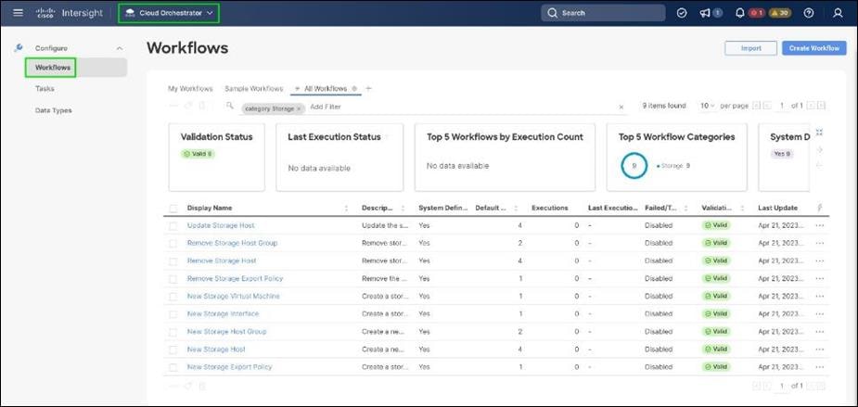The image size is (858, 407).
Task: Check the New Storage Virtual Machine checkbox
Action: [x=173, y=297]
